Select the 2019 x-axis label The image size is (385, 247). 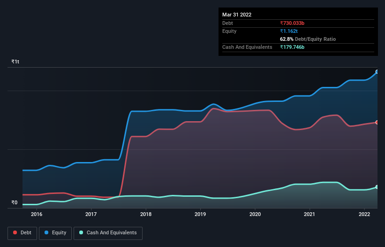(x=200, y=214)
